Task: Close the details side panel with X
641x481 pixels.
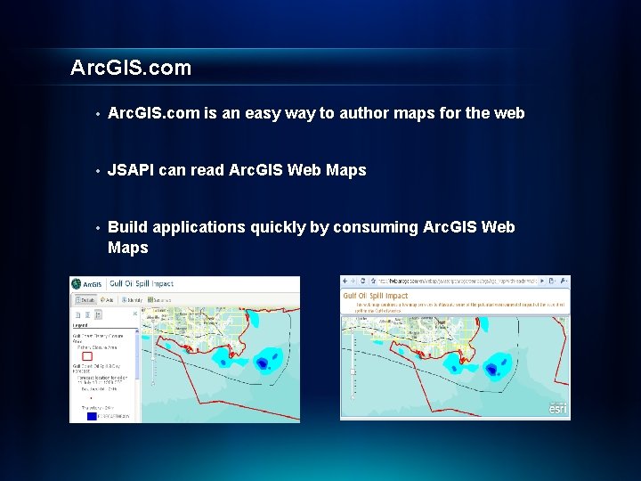Action: pos(135,314)
